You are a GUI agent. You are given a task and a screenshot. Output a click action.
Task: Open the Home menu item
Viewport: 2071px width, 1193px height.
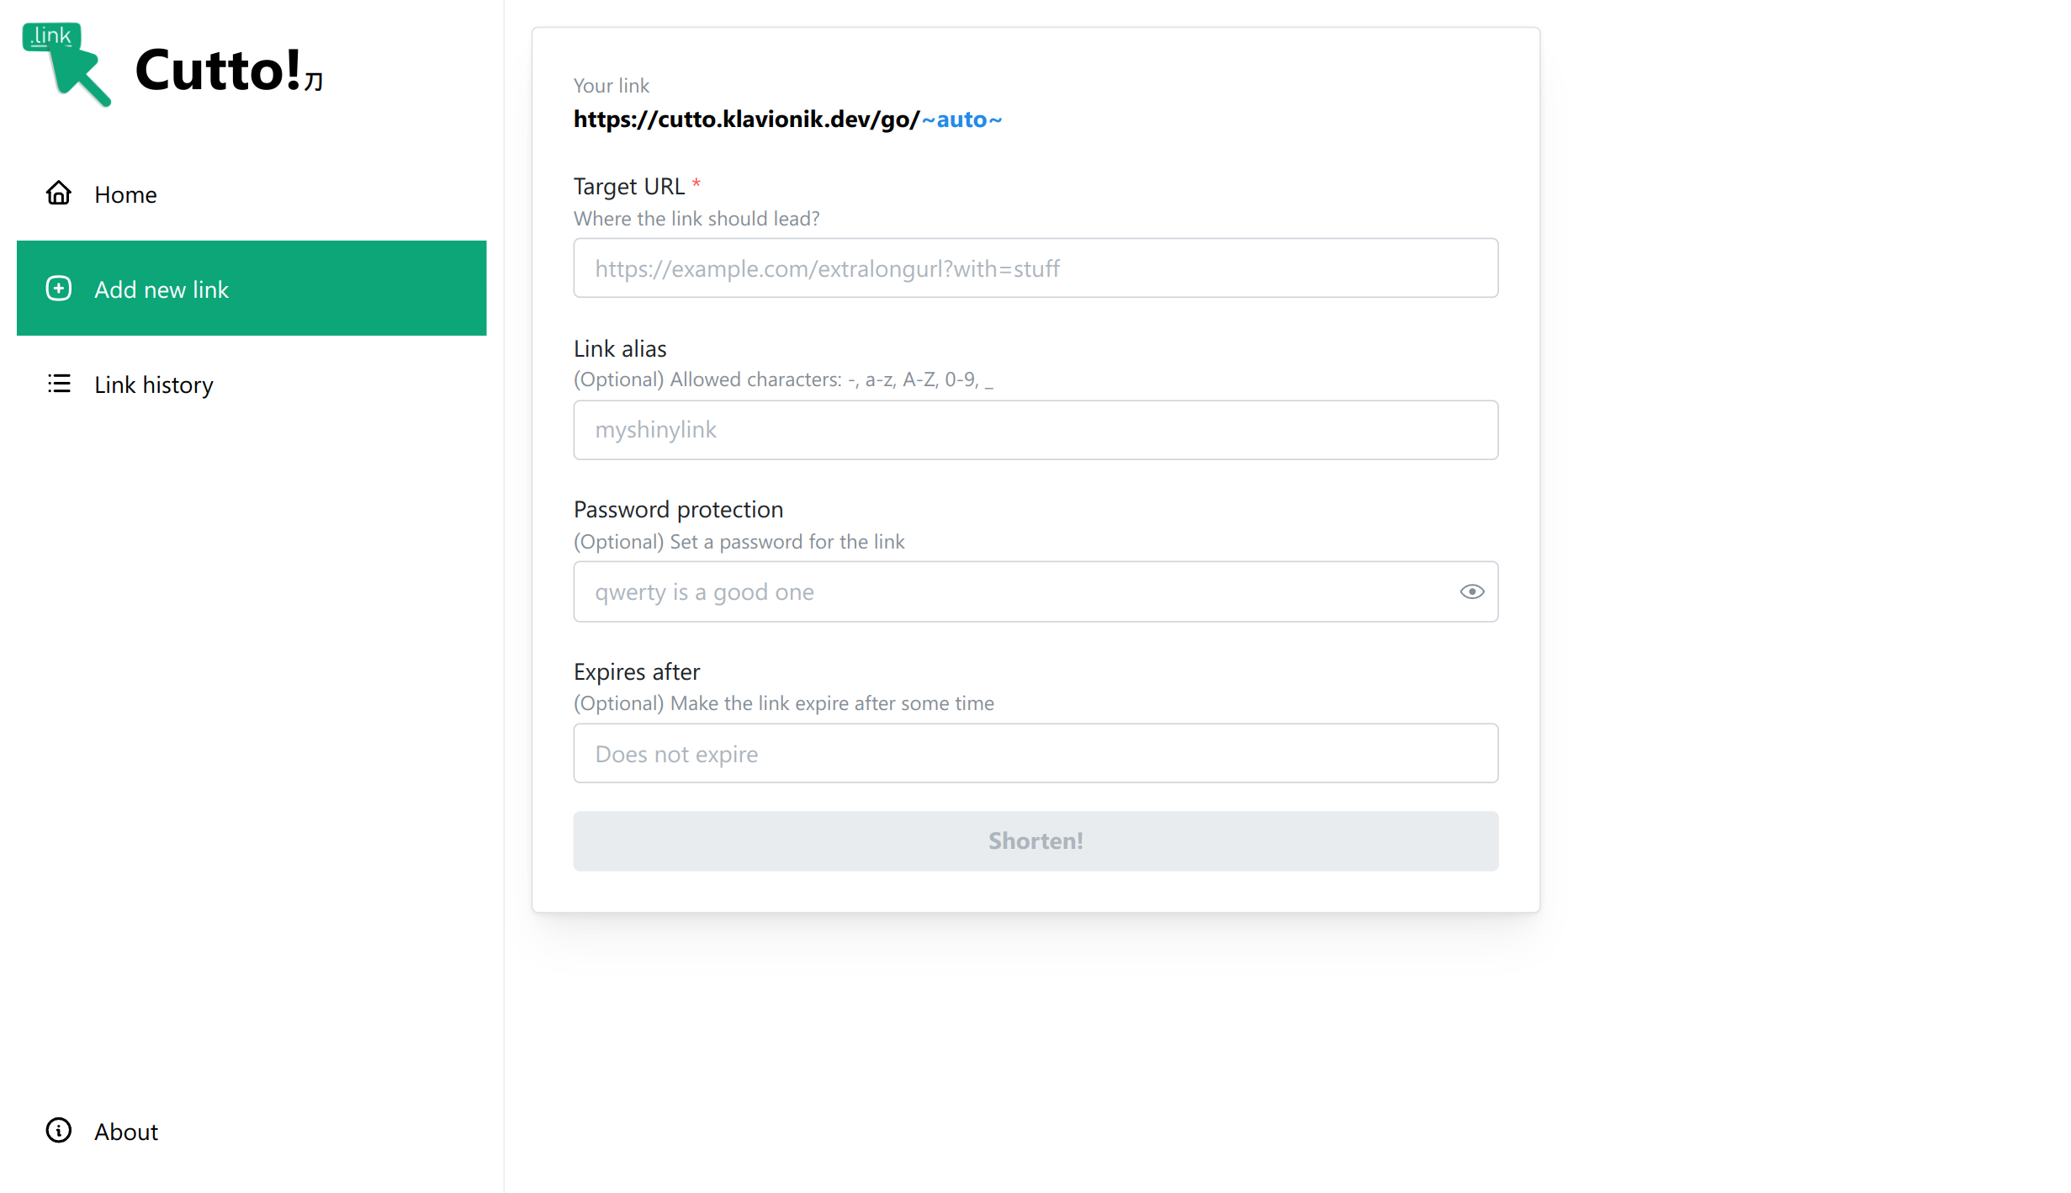pyautogui.click(x=126, y=194)
